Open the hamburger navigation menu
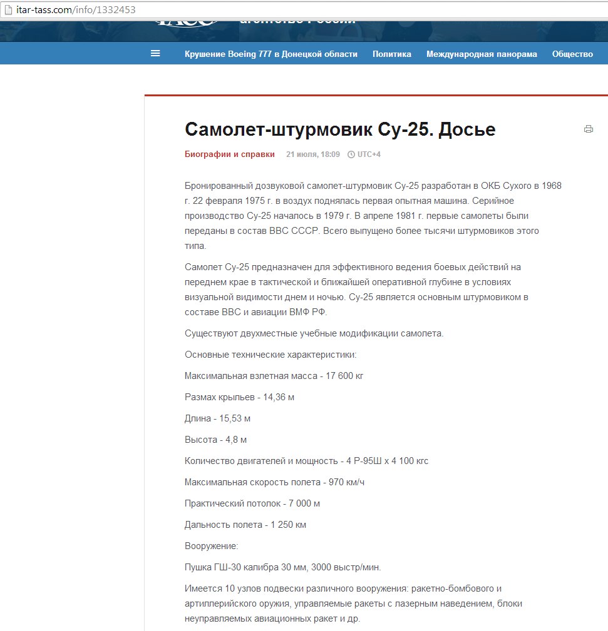608x631 pixels. click(155, 54)
